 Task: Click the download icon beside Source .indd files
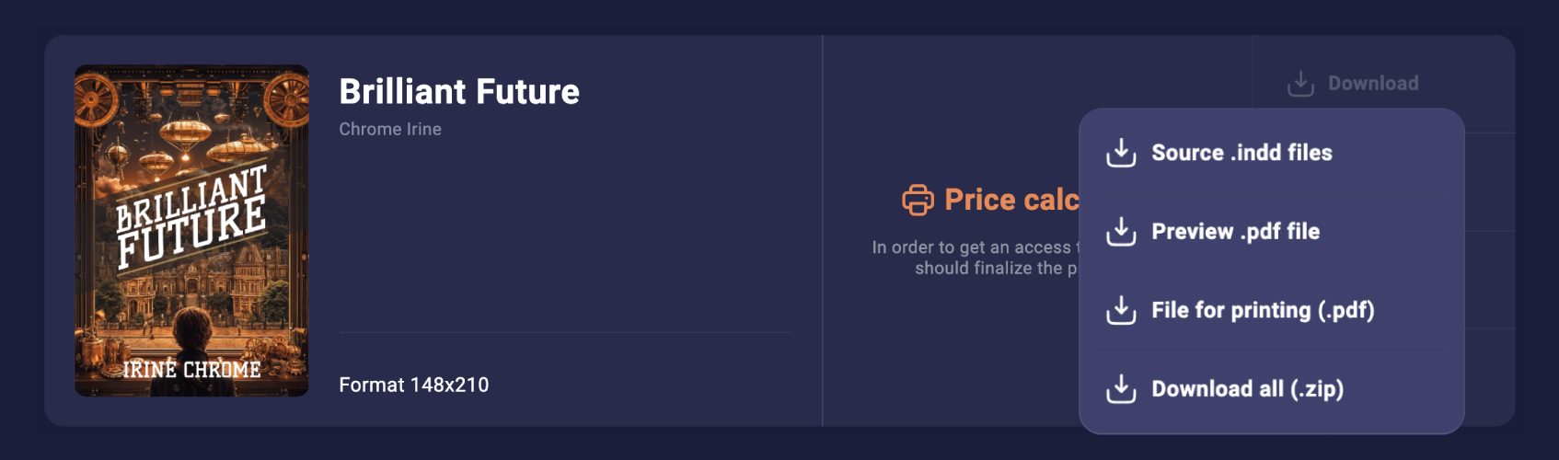(x=1121, y=153)
